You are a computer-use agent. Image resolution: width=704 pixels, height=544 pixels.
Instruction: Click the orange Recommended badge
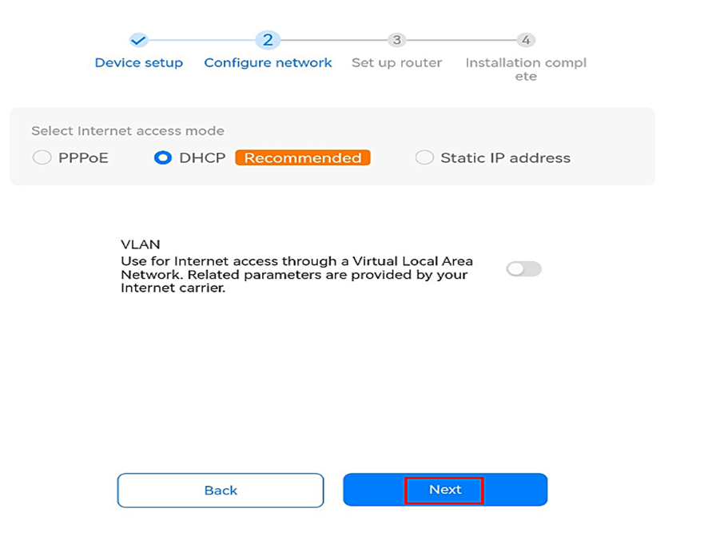point(303,158)
